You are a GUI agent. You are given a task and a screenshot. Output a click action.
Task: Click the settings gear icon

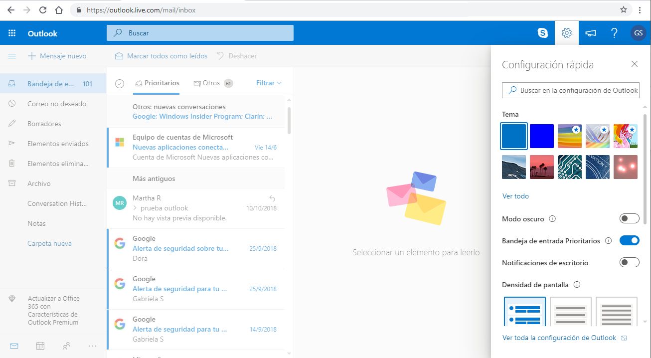(x=566, y=33)
